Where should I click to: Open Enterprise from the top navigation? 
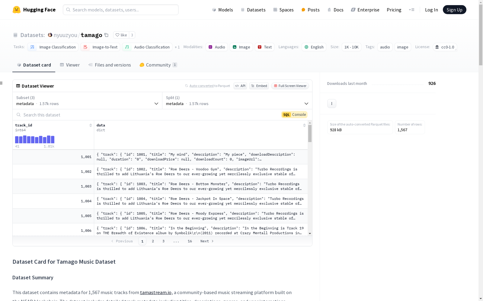365,10
